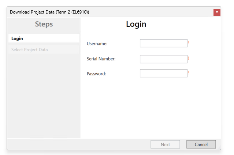
Task: Select the Select Project Data step
Action: tap(44, 50)
